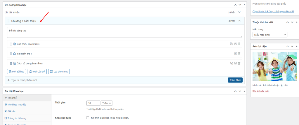Click the lesson document icon of Giới thiệu LearnPress

(15, 44)
